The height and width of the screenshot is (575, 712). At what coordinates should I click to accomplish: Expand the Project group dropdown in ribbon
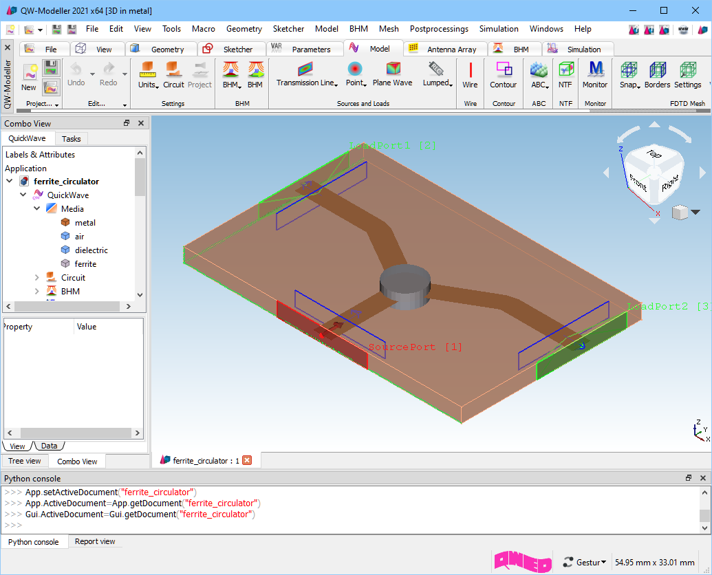(57, 105)
